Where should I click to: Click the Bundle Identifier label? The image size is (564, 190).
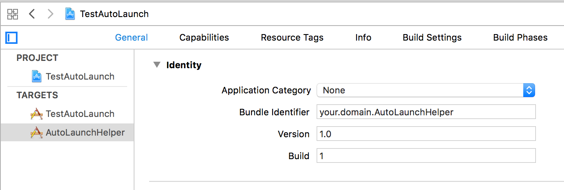coord(274,112)
